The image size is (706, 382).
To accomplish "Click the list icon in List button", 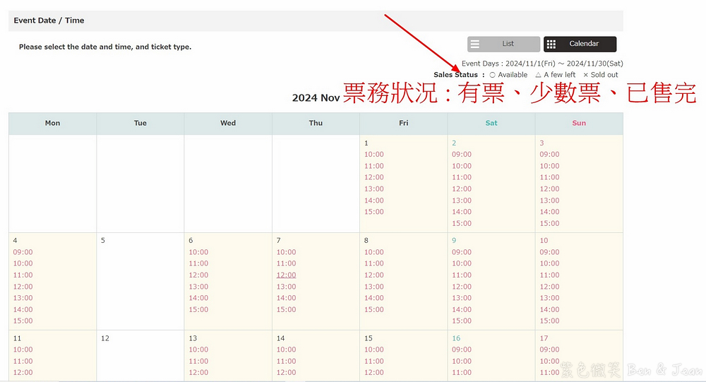I will [x=475, y=44].
